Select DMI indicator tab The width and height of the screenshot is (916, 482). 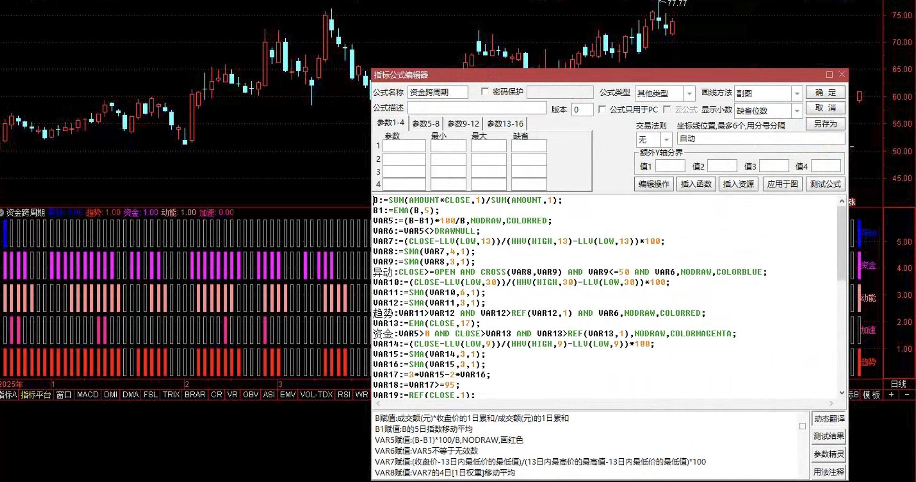point(111,395)
